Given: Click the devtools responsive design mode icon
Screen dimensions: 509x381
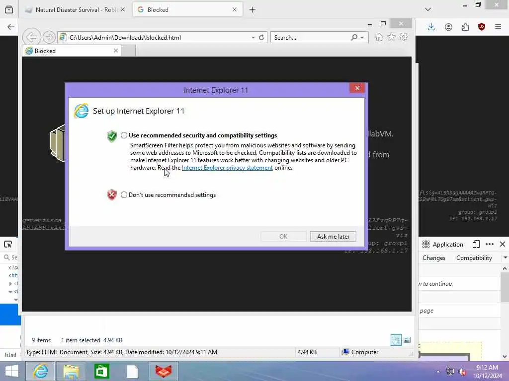Looking at the screenshot, I should [x=476, y=244].
